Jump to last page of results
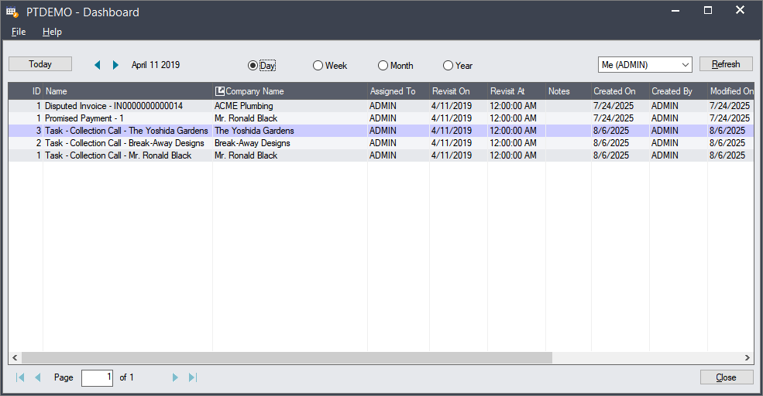The image size is (763, 396). tap(192, 377)
